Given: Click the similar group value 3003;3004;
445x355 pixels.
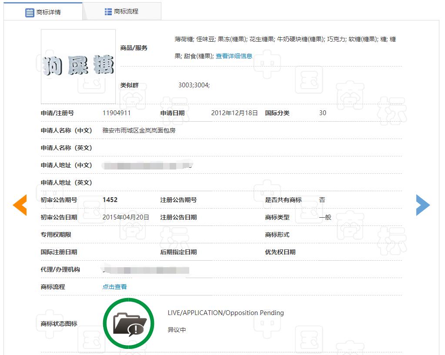Looking at the screenshot, I should point(194,85).
